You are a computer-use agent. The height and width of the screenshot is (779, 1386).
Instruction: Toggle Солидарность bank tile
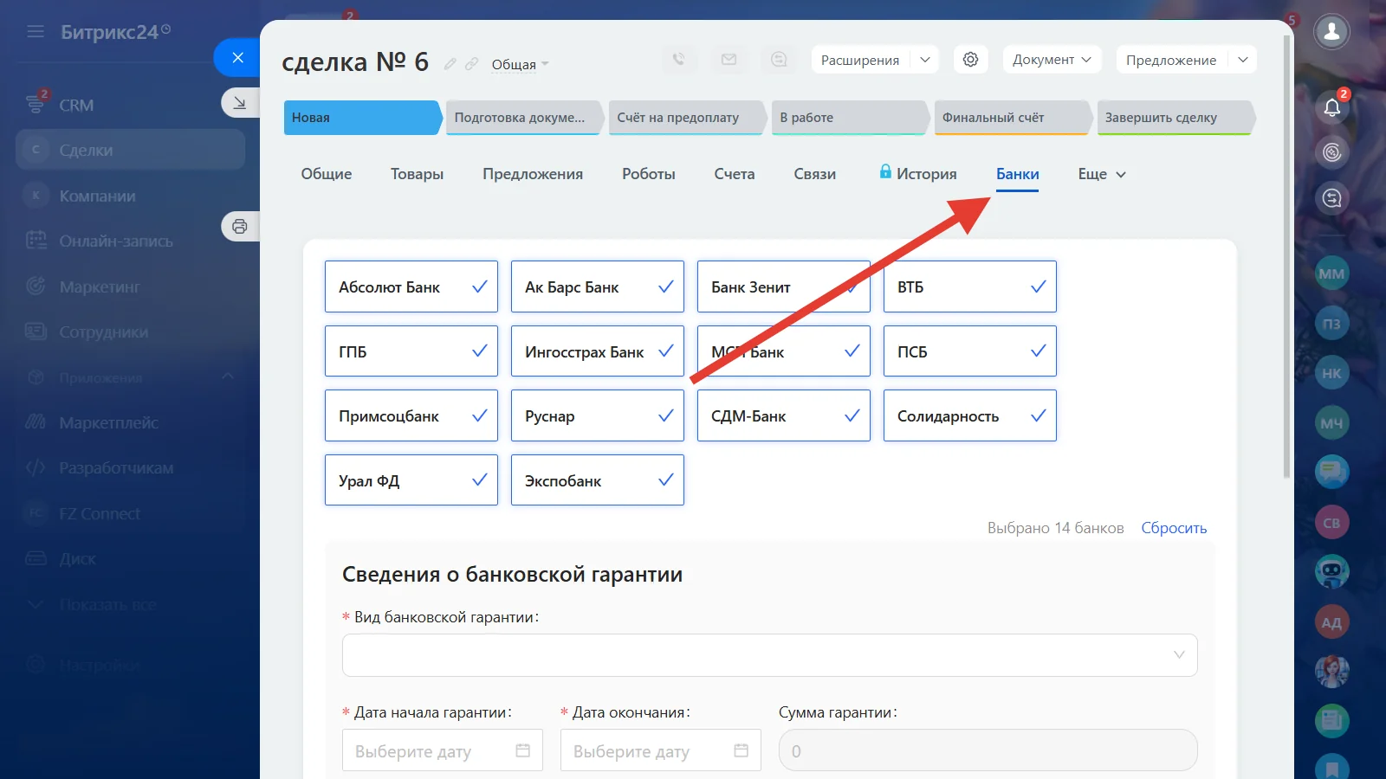[970, 415]
